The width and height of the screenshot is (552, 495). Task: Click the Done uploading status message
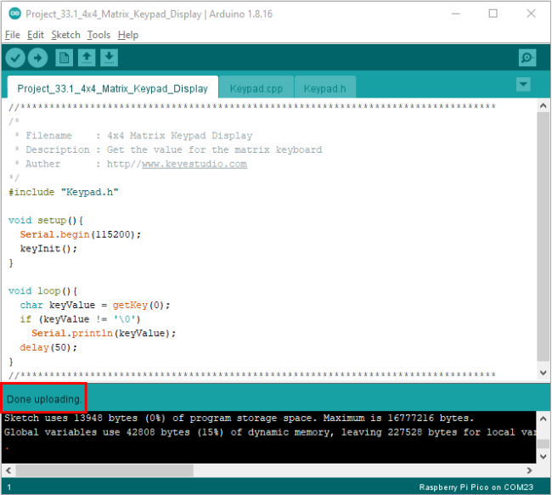pos(44,399)
